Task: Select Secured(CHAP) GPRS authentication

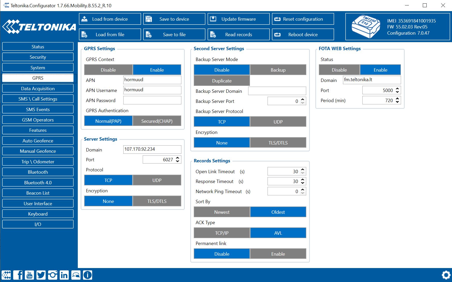Action: click(157, 121)
